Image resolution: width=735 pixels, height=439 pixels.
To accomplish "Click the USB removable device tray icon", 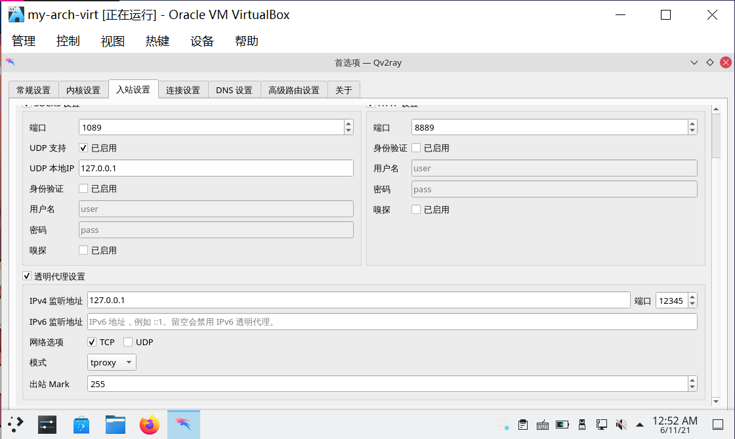I will pyautogui.click(x=582, y=425).
